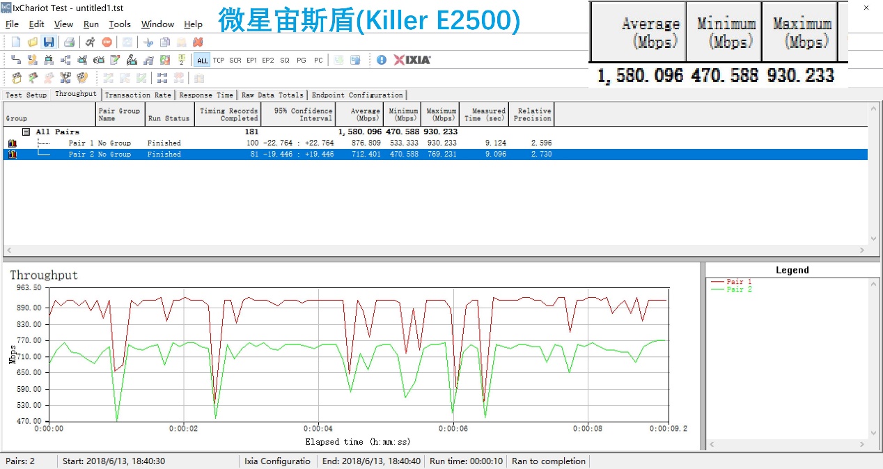Click the pair list scroll left arrow
Viewport: 883px width, 469px height.
(9, 250)
